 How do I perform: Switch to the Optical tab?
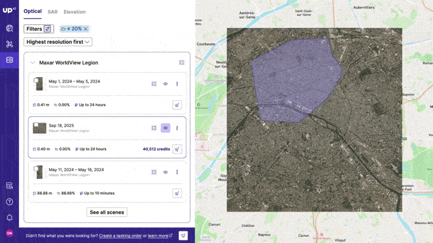pyautogui.click(x=33, y=12)
